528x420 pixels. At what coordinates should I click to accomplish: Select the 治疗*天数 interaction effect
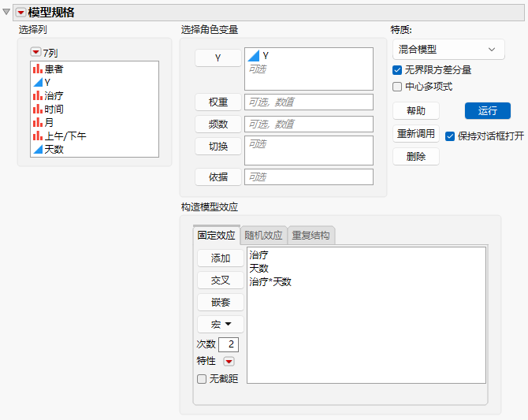click(x=270, y=282)
